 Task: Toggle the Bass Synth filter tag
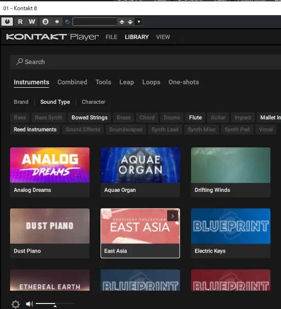click(x=49, y=118)
